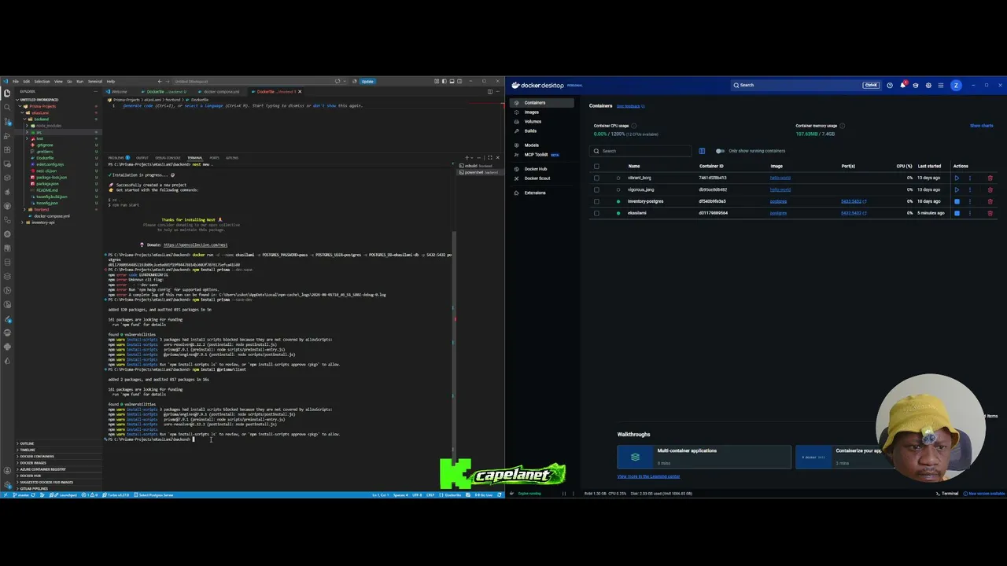Collapse the backend folder in Explorer
This screenshot has height=566, width=1007.
[x=41, y=119]
